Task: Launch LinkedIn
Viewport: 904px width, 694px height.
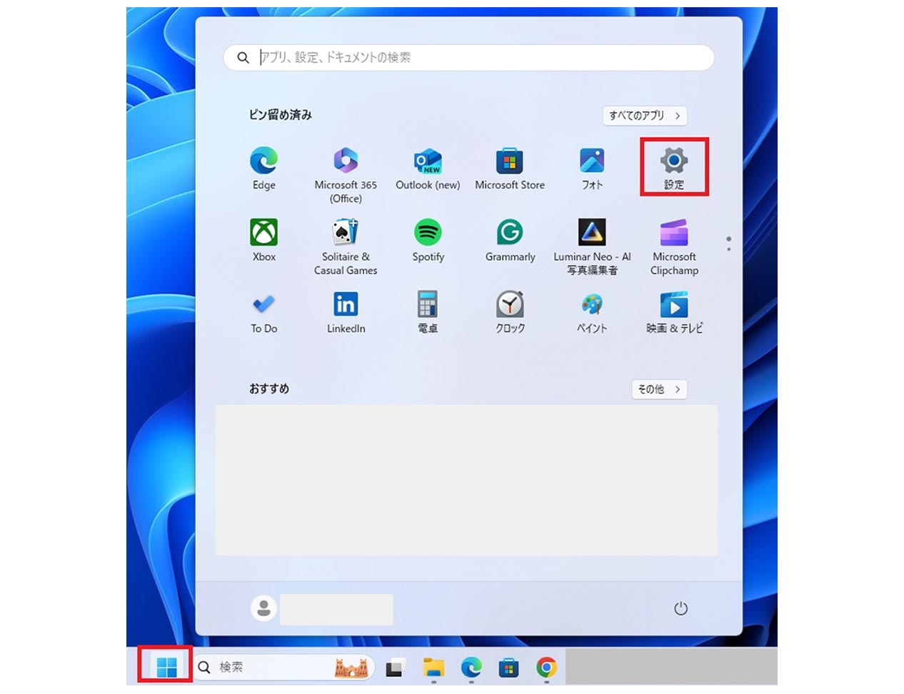Action: [x=346, y=313]
